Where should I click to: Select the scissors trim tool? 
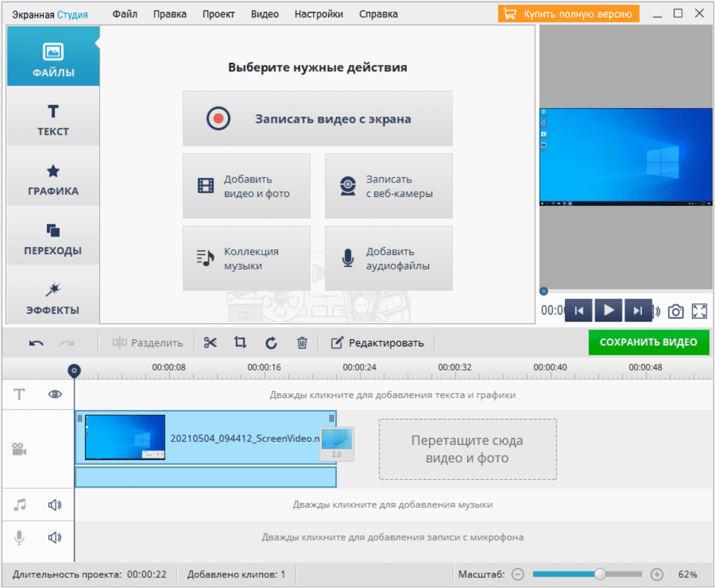pyautogui.click(x=210, y=343)
